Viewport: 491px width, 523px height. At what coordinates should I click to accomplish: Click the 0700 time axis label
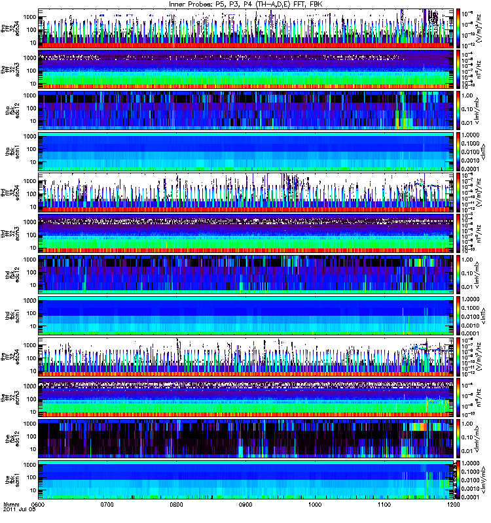pos(107,504)
